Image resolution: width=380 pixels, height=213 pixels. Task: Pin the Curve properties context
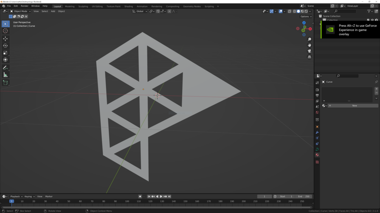[376, 82]
